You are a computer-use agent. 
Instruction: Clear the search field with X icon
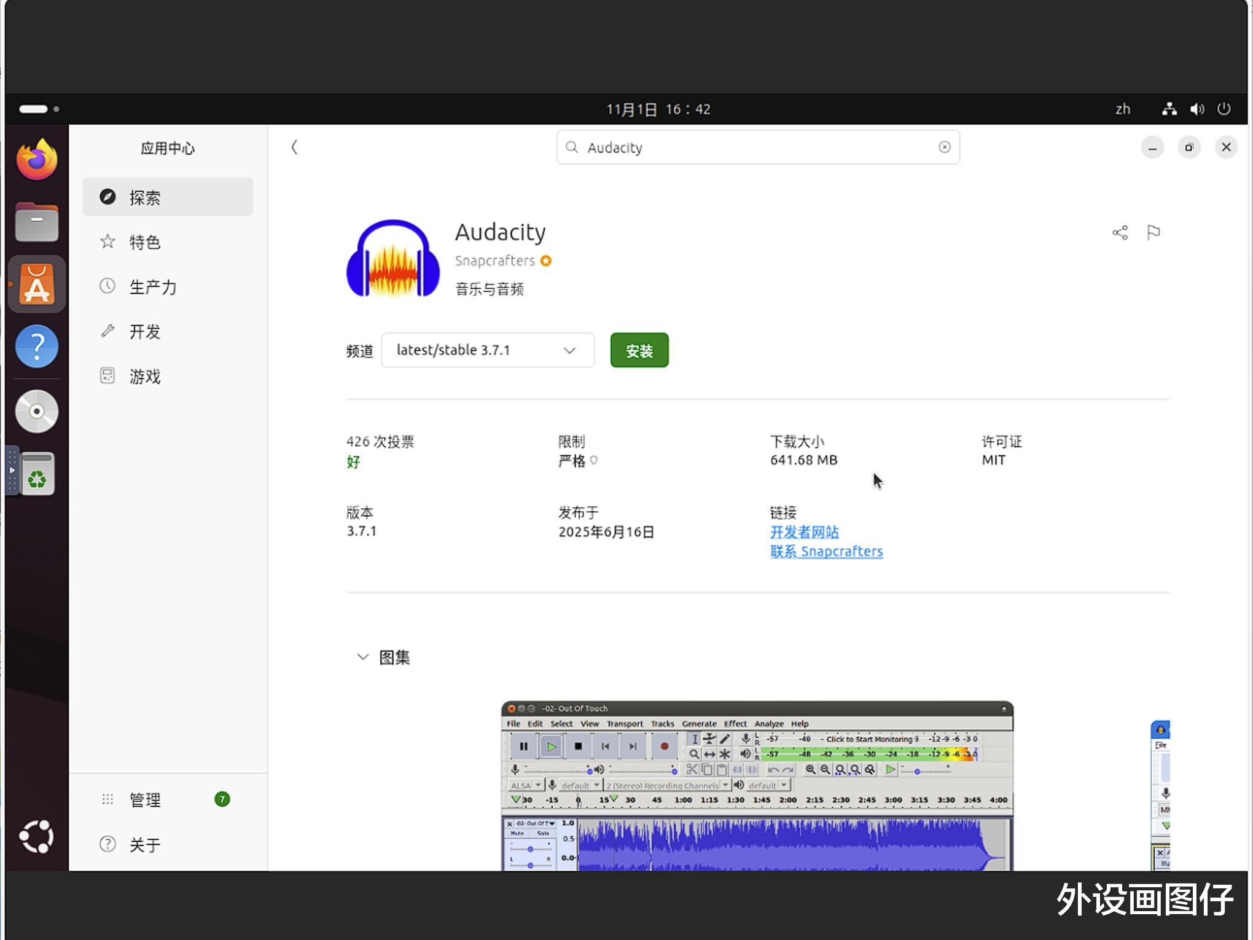click(x=944, y=147)
